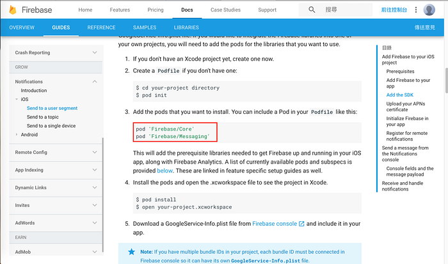Viewport: 448px width, 264px height.
Task: Open Send to a user segment
Action: [52, 108]
